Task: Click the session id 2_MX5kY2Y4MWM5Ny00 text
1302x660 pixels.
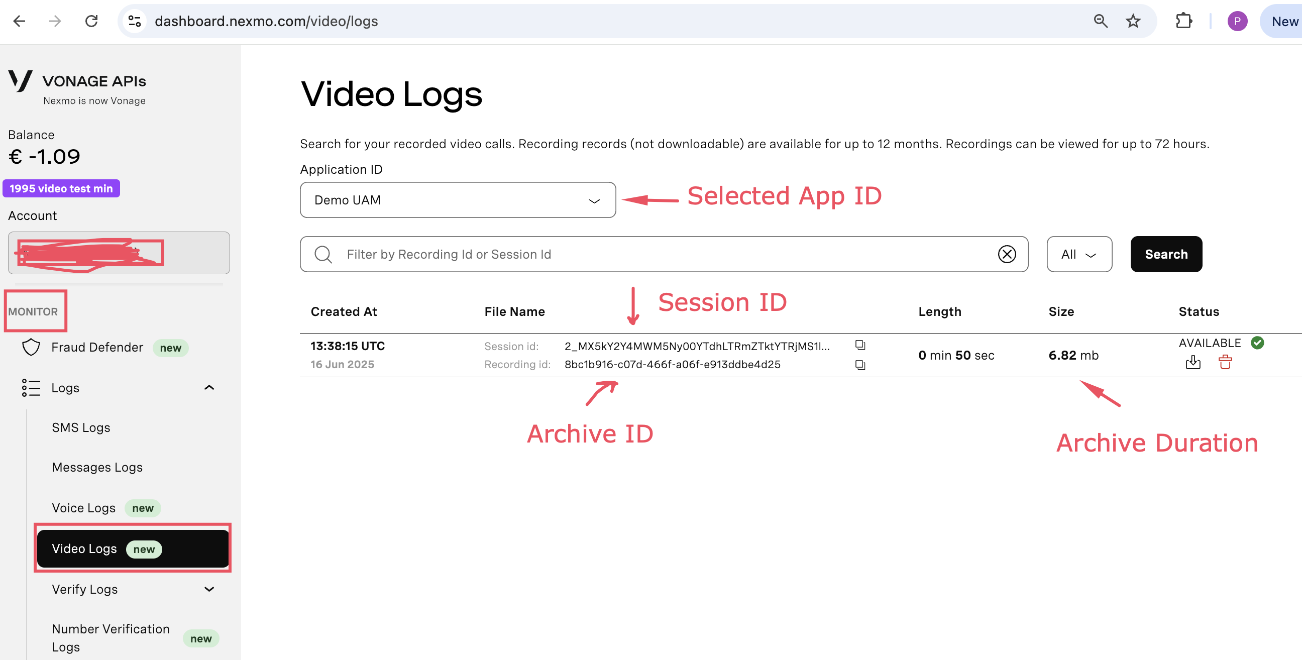Action: pos(697,346)
